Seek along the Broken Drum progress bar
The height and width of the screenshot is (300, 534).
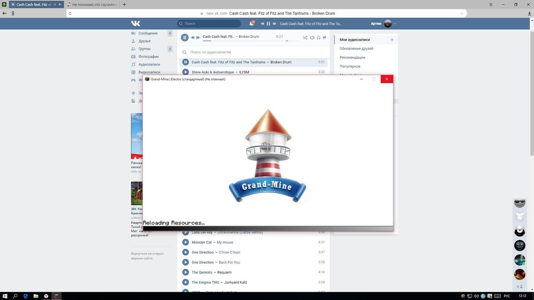coord(242,41)
